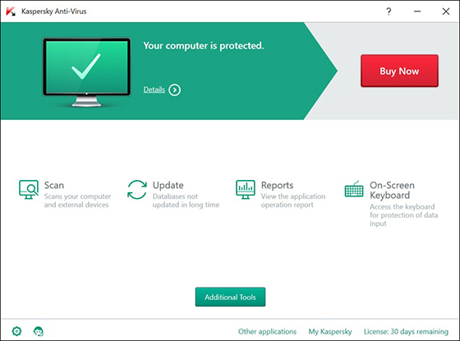Close the Kaspersky Anti-Virus window
This screenshot has width=460, height=341.
pyautogui.click(x=445, y=12)
